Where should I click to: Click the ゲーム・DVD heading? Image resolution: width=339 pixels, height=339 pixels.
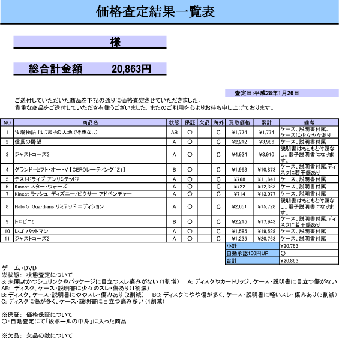tap(19, 268)
